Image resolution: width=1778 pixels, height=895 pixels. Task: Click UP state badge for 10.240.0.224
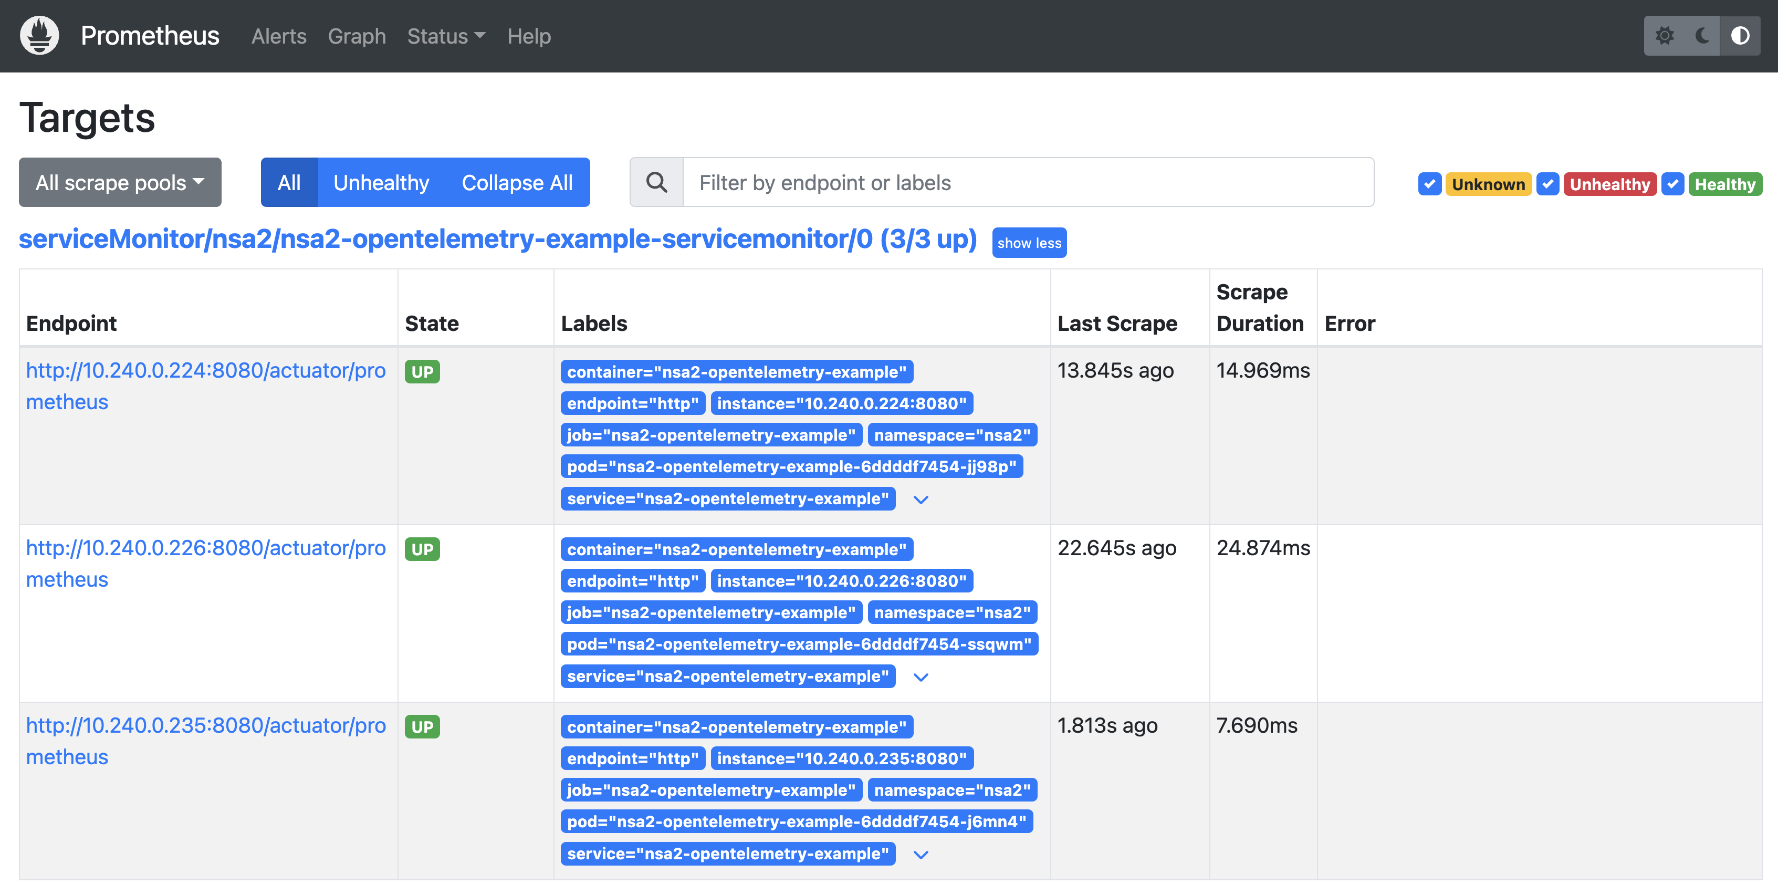[x=422, y=372]
